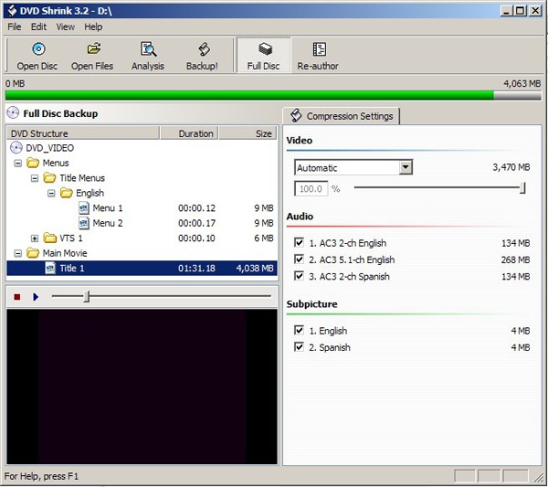Click the Title 1 video icon
This screenshot has width=548, height=487.
(x=50, y=269)
